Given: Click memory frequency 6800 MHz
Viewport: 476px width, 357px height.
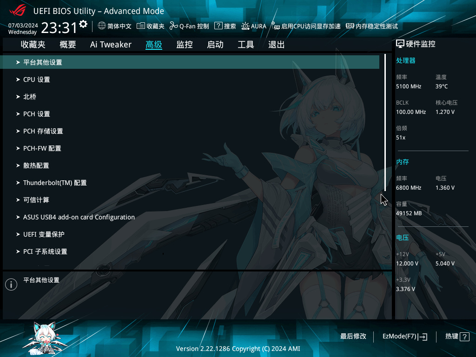Looking at the screenshot, I should [409, 188].
